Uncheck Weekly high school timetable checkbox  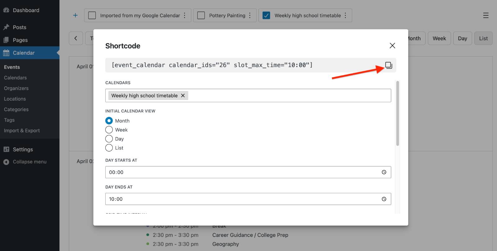pyautogui.click(x=266, y=15)
